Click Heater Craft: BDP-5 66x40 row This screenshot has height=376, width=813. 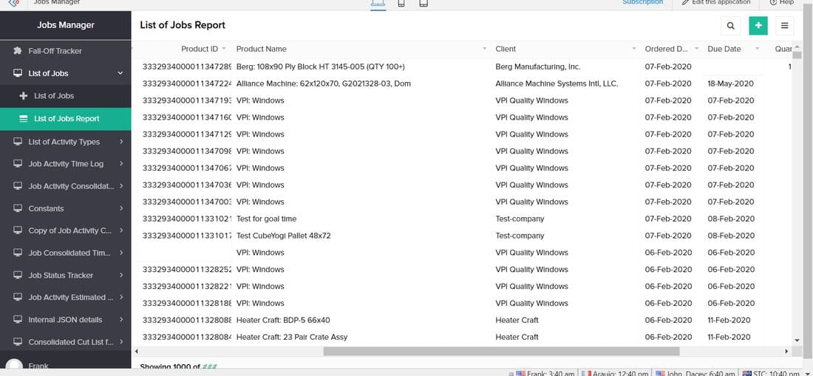(283, 320)
